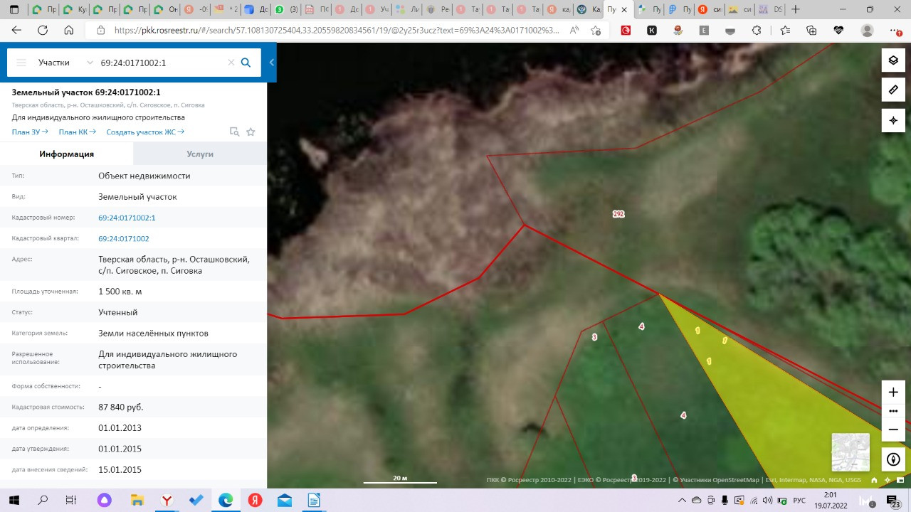Open cadastral quarter 69:24:0171002 link

pyautogui.click(x=124, y=239)
